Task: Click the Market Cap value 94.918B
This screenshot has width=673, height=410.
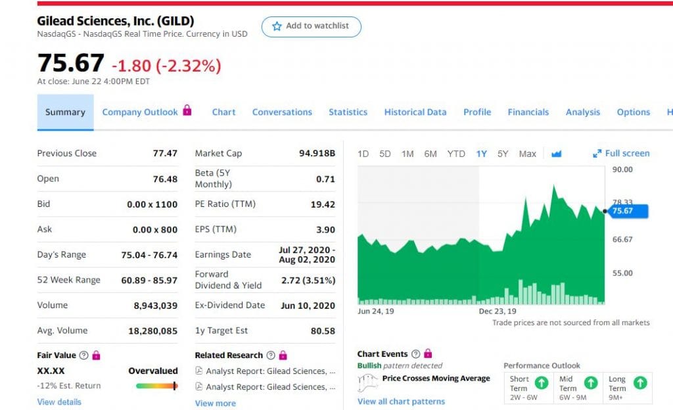Action: (x=317, y=153)
